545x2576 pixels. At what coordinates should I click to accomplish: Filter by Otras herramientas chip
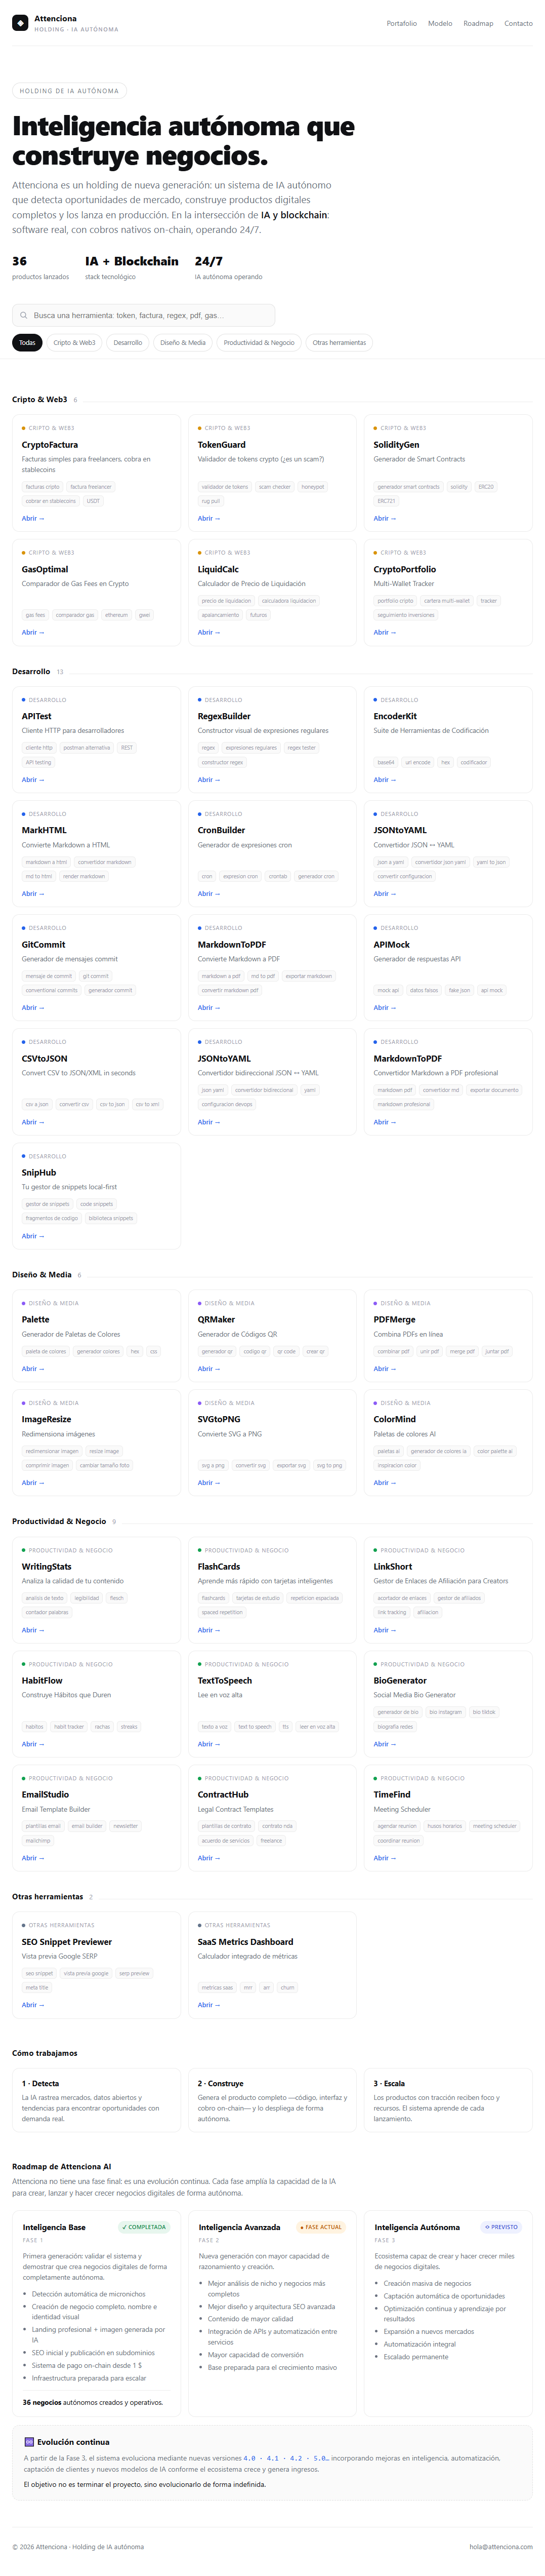pyautogui.click(x=339, y=342)
